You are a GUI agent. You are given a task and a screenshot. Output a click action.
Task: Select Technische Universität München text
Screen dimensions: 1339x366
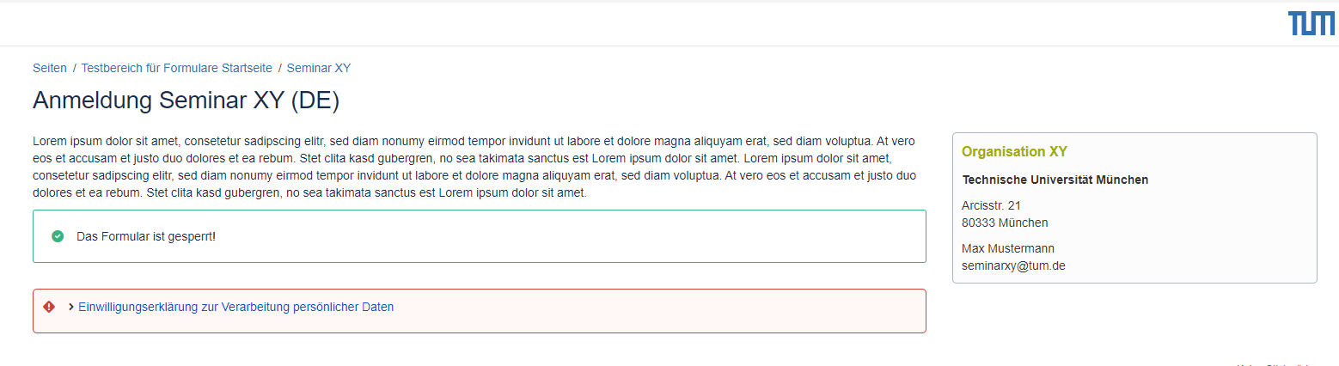click(x=1055, y=180)
